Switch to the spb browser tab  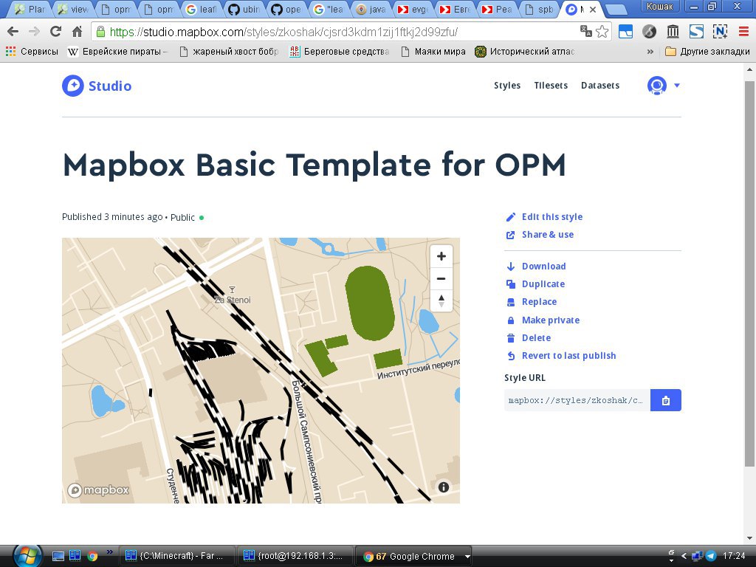[538, 9]
